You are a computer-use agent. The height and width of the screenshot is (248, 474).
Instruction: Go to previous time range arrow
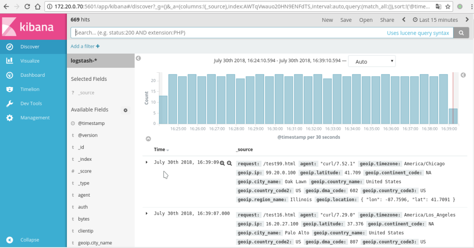(403, 20)
